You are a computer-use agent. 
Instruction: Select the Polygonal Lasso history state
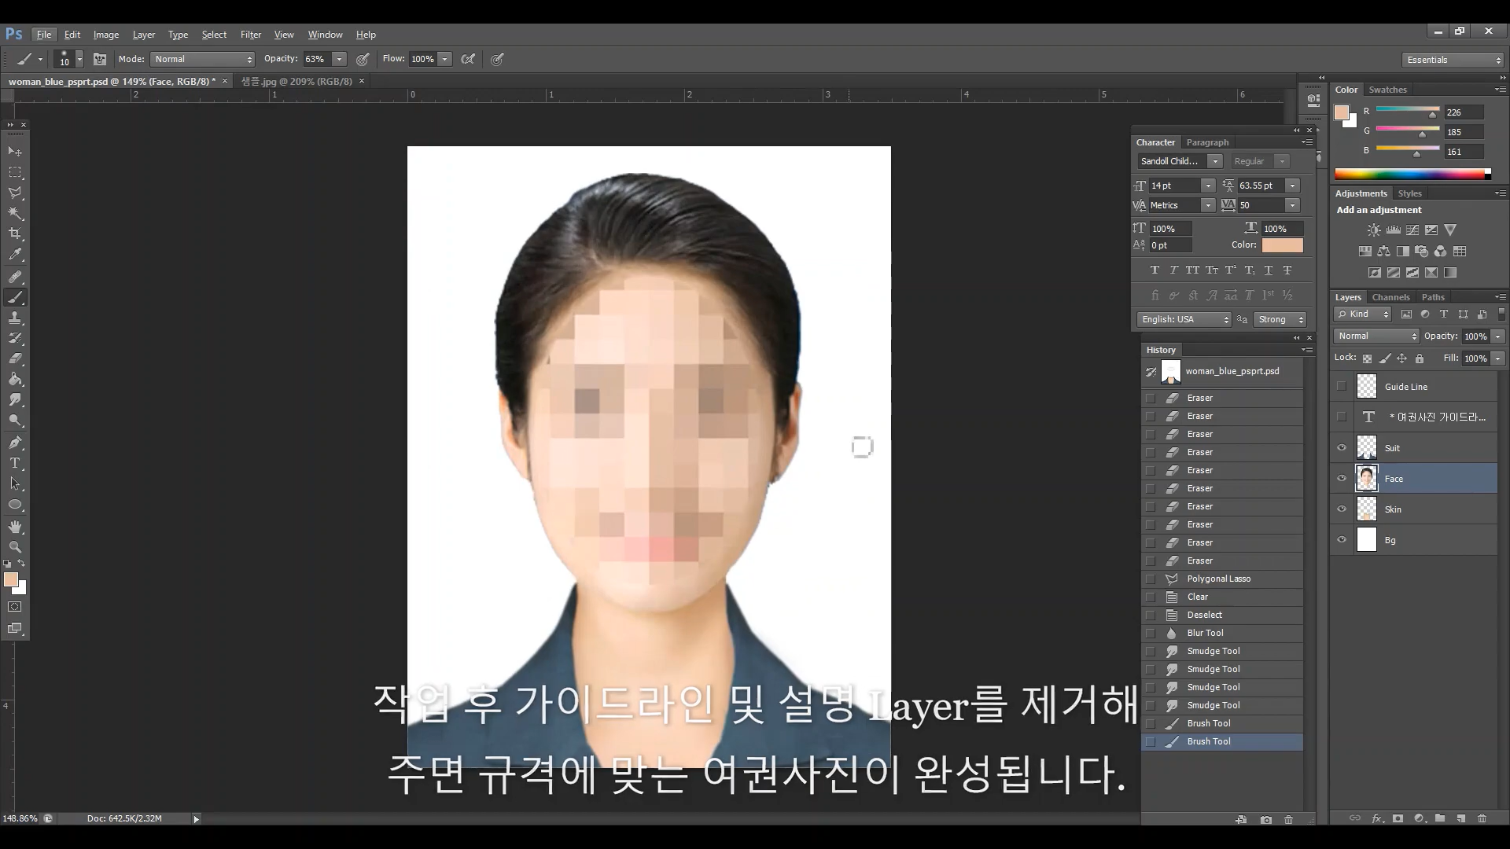click(1218, 579)
